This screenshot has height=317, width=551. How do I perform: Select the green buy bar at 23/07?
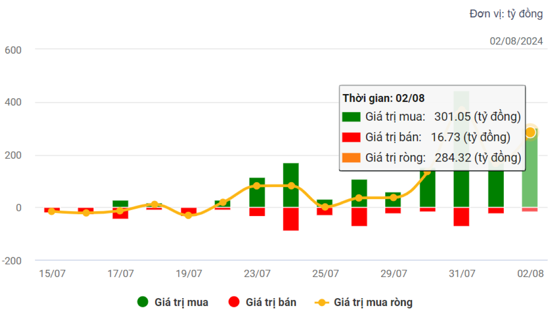(257, 193)
